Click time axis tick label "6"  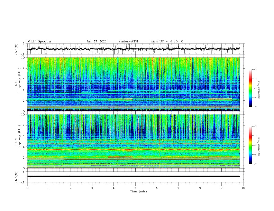[157, 188]
